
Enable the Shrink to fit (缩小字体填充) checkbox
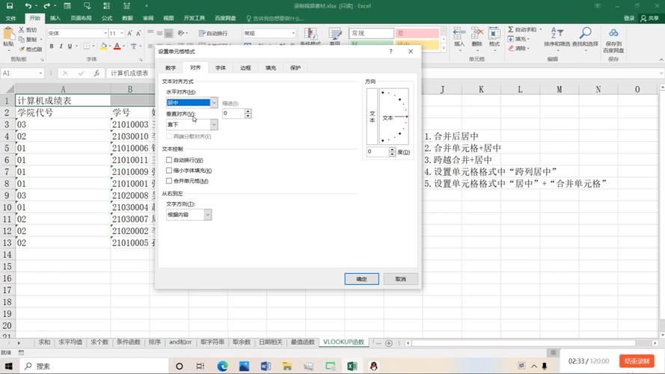click(169, 171)
